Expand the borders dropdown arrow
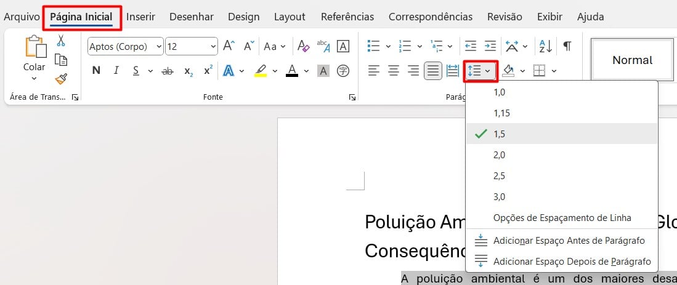 (x=554, y=71)
